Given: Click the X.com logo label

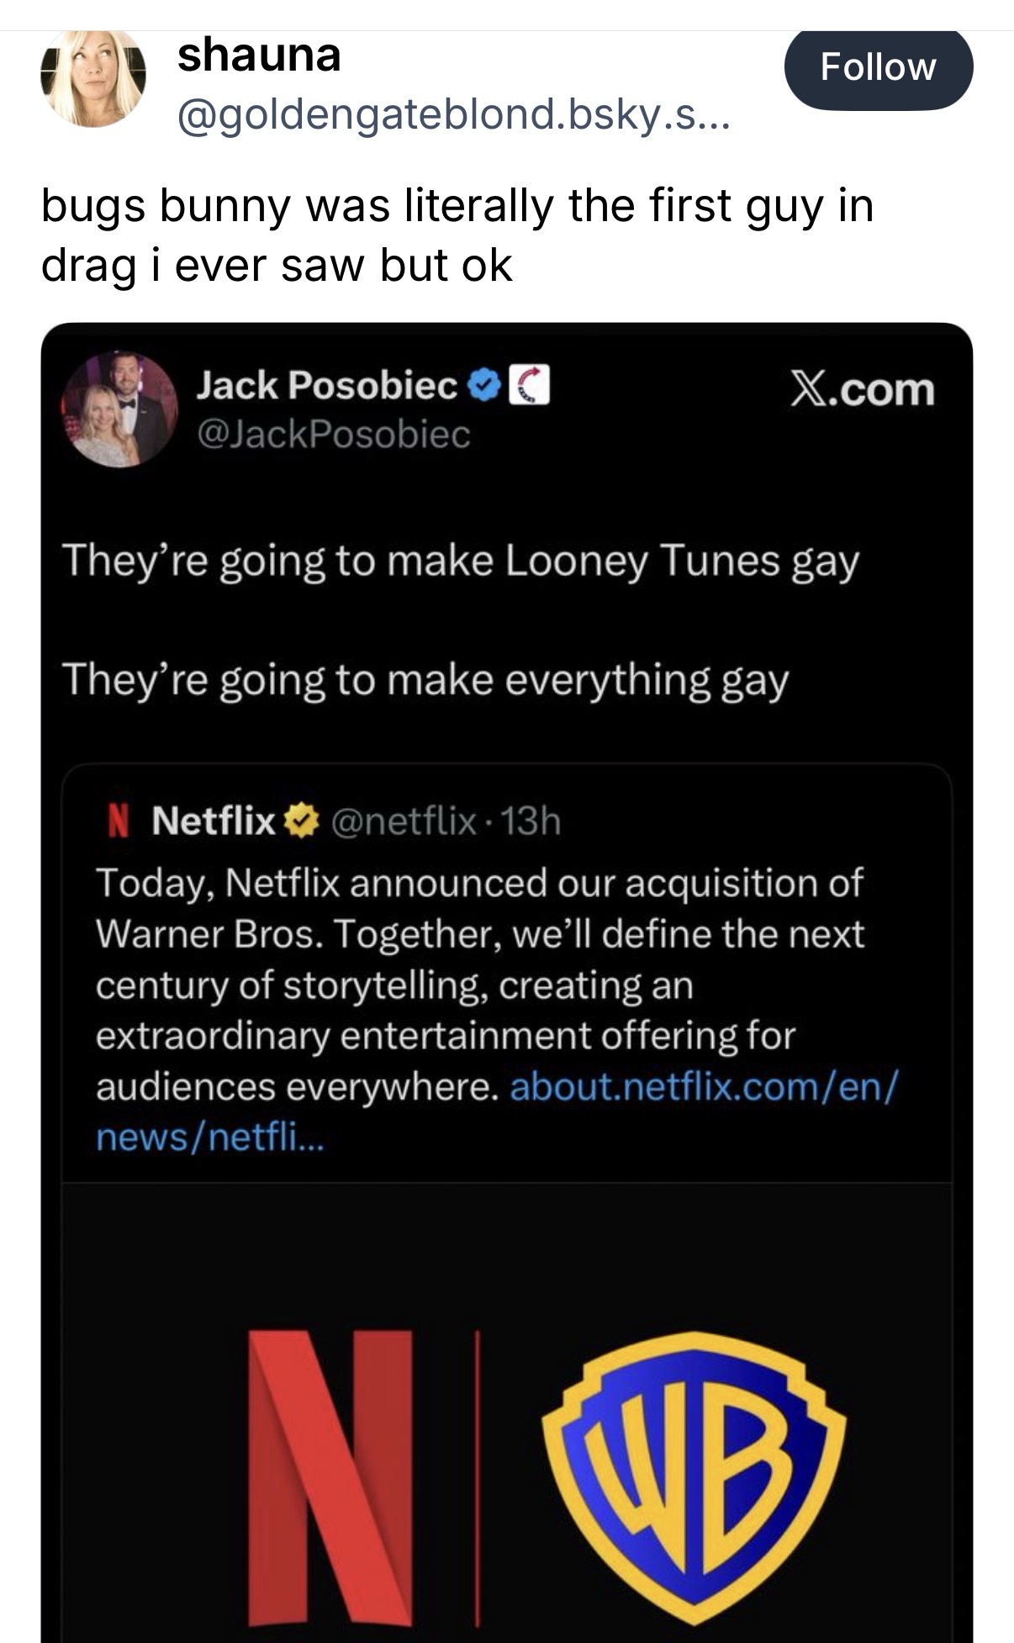Looking at the screenshot, I should [x=862, y=390].
